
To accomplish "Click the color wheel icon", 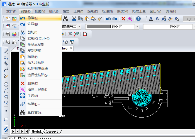I will tap(14, 34).
